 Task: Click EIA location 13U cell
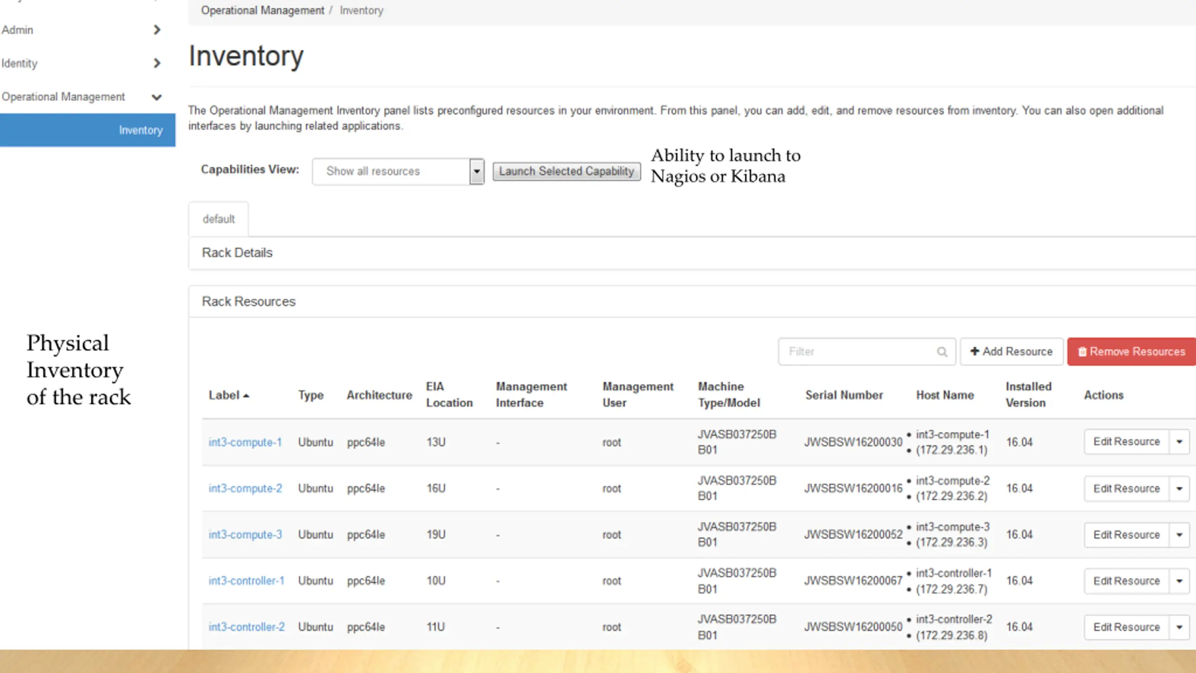(436, 442)
